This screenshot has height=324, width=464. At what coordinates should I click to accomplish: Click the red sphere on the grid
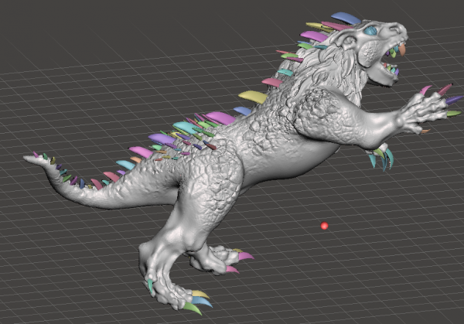pos(324,226)
